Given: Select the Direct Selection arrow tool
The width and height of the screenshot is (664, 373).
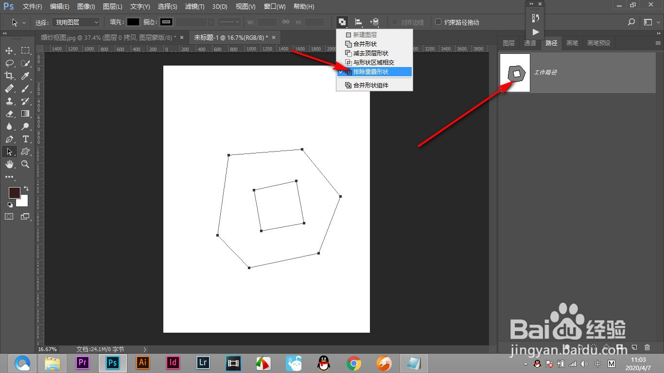Looking at the screenshot, I should pyautogui.click(x=9, y=152).
